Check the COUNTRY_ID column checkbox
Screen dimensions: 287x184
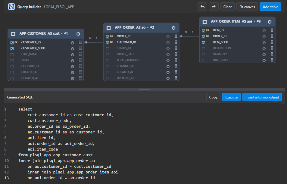[12, 67]
